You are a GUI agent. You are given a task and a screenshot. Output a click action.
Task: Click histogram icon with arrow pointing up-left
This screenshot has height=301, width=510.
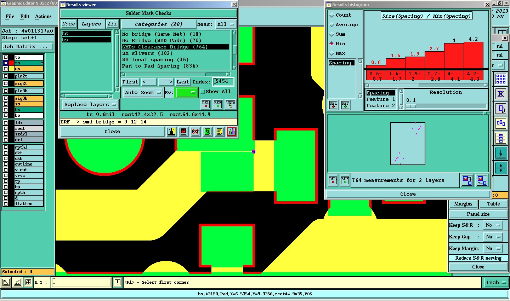[x=482, y=180]
